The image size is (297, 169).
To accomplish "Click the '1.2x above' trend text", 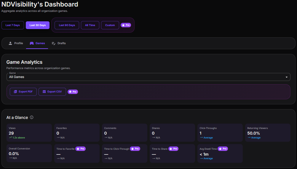I will 19,138.
